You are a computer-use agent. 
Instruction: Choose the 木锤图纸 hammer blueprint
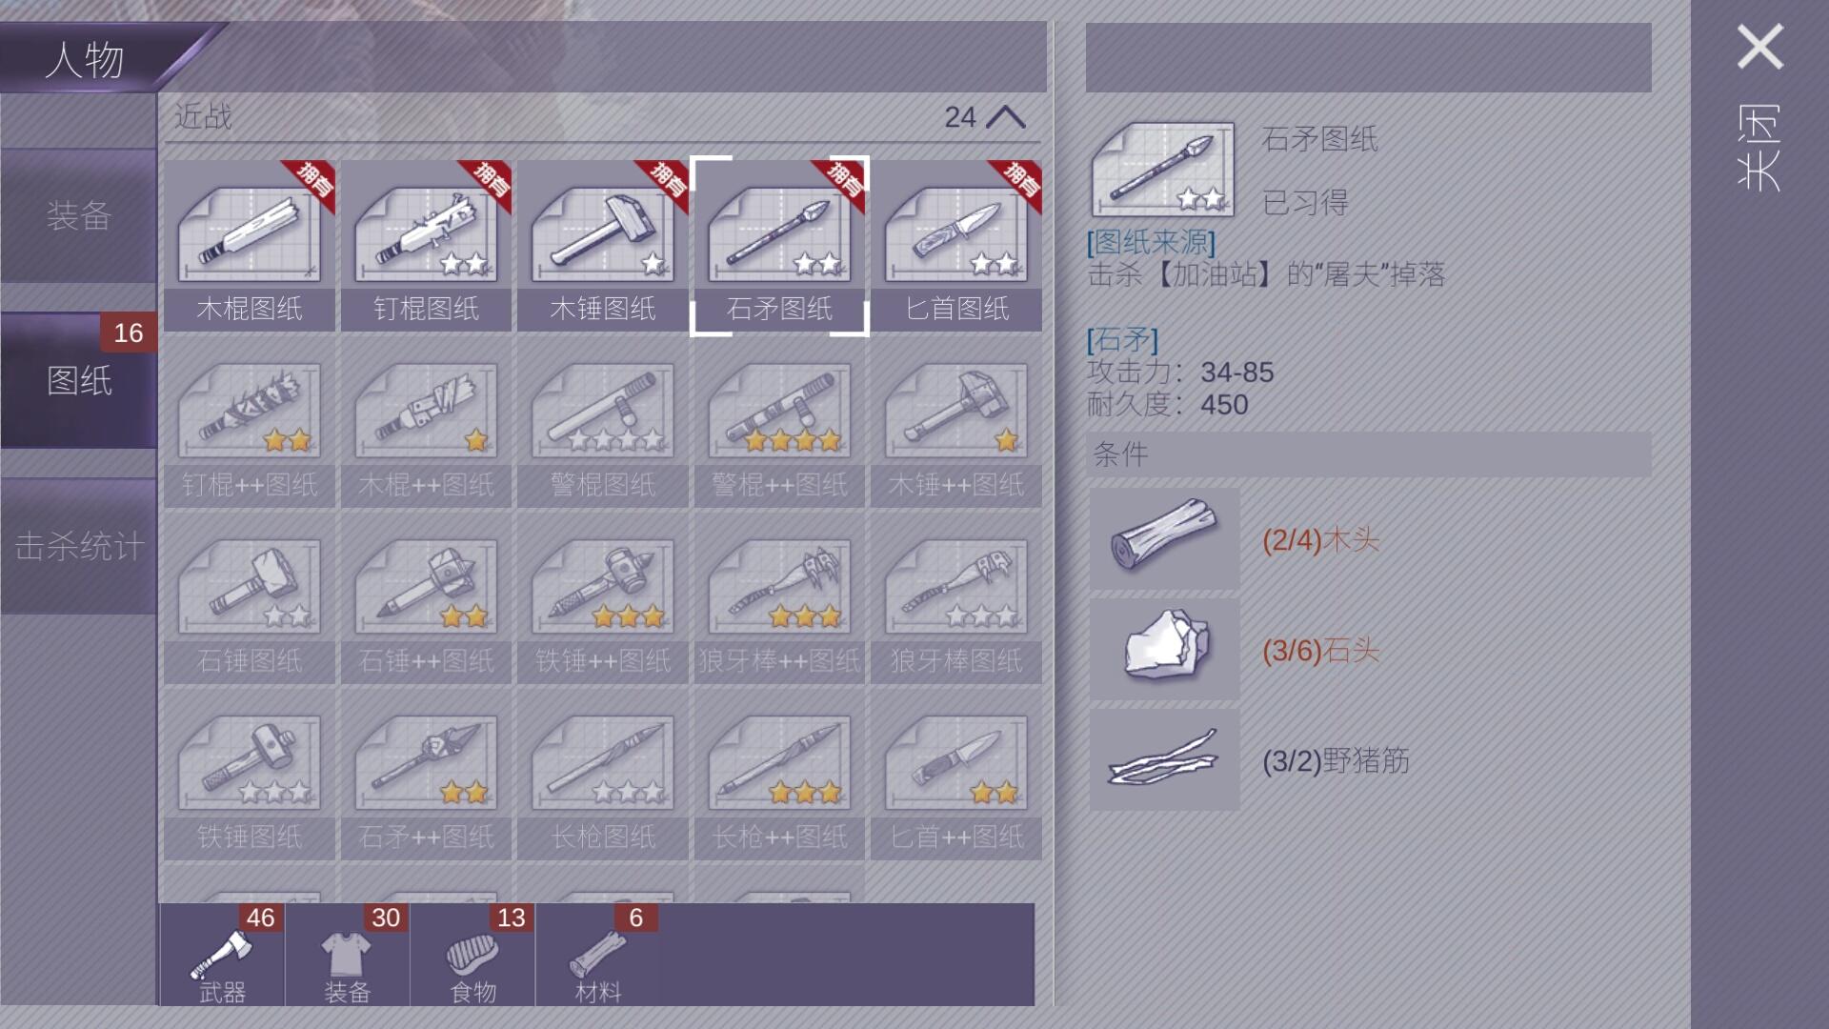(603, 245)
